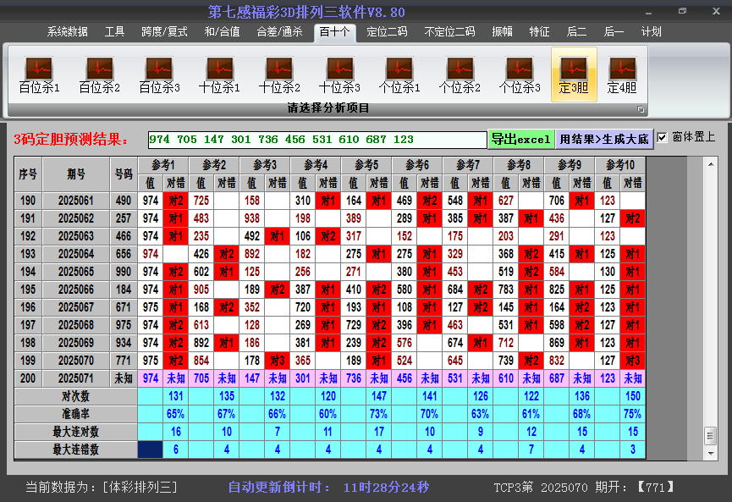Click the 个位杀3 icon

[520, 74]
